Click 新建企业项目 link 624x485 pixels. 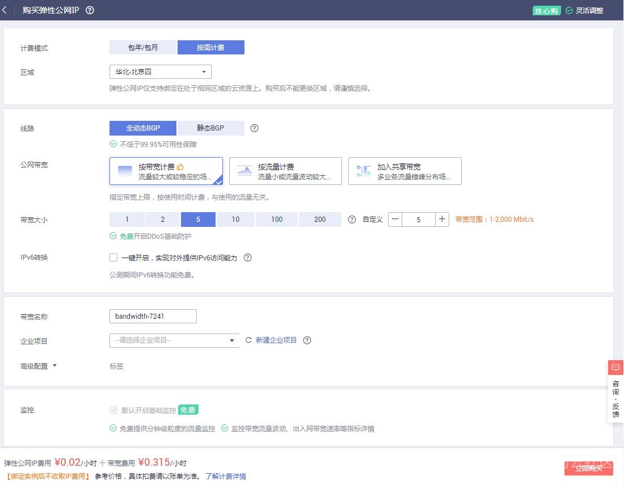pyautogui.click(x=276, y=340)
